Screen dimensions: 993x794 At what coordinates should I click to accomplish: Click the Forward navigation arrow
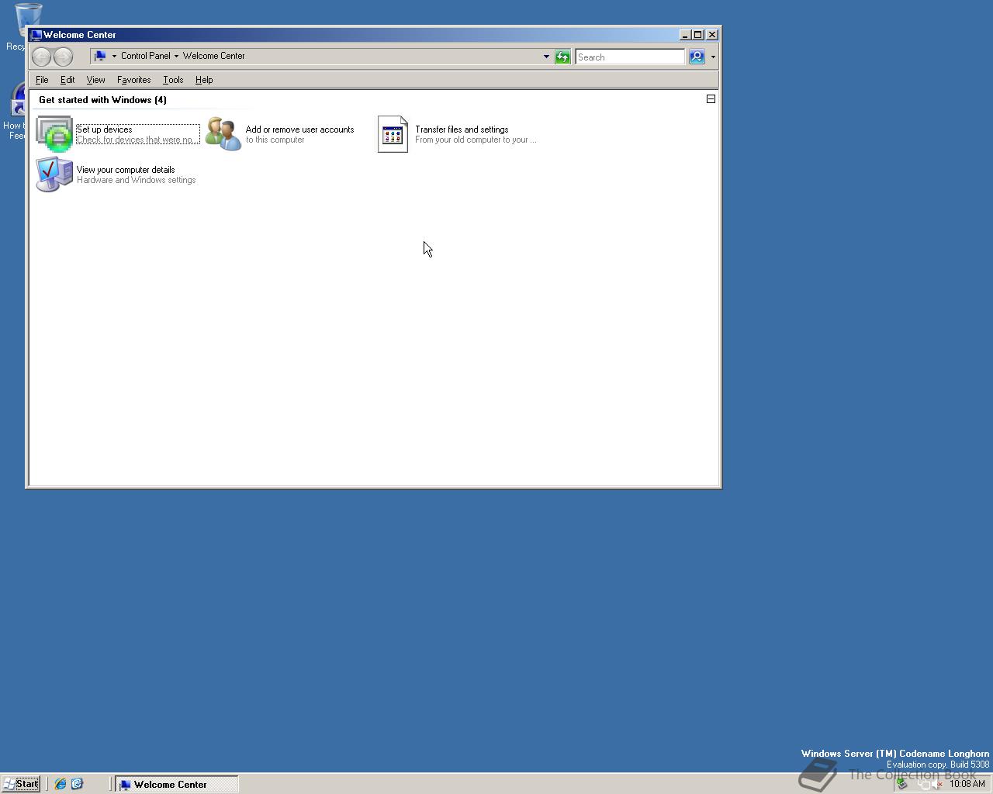[x=63, y=57]
